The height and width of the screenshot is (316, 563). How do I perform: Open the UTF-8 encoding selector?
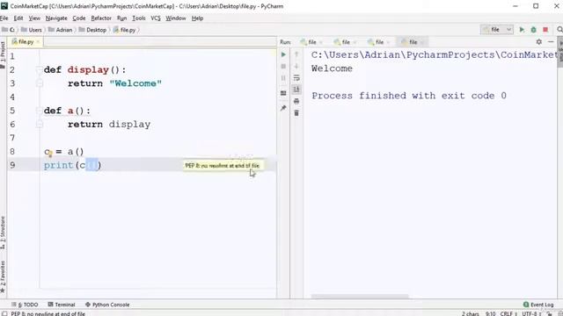click(x=531, y=313)
